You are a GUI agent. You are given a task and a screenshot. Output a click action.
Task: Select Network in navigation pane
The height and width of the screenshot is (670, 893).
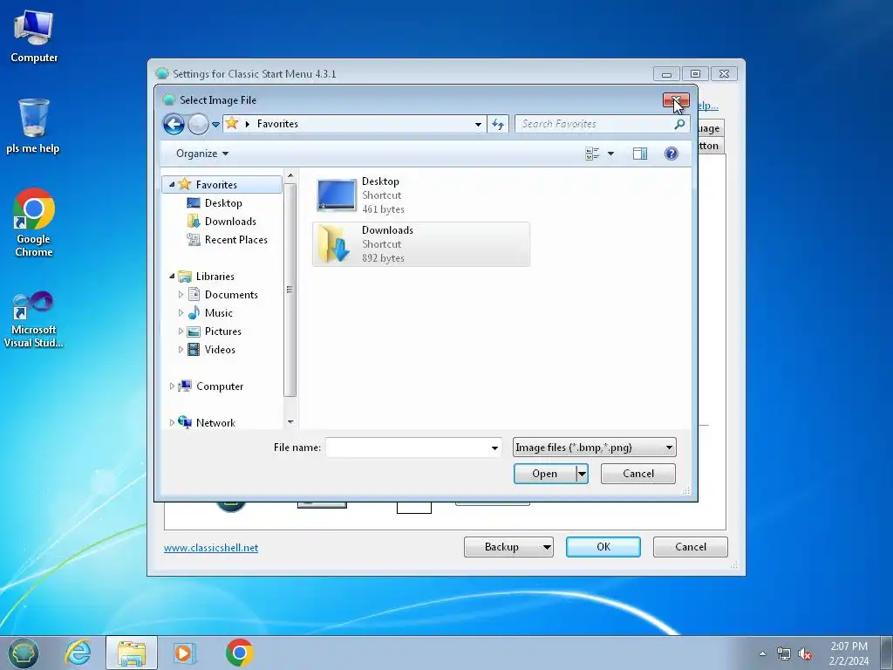pyautogui.click(x=215, y=423)
